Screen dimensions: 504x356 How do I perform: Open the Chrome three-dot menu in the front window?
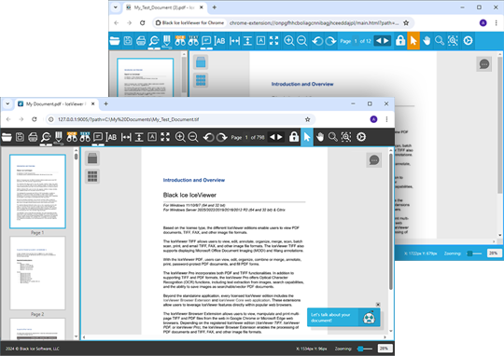tap(386, 119)
